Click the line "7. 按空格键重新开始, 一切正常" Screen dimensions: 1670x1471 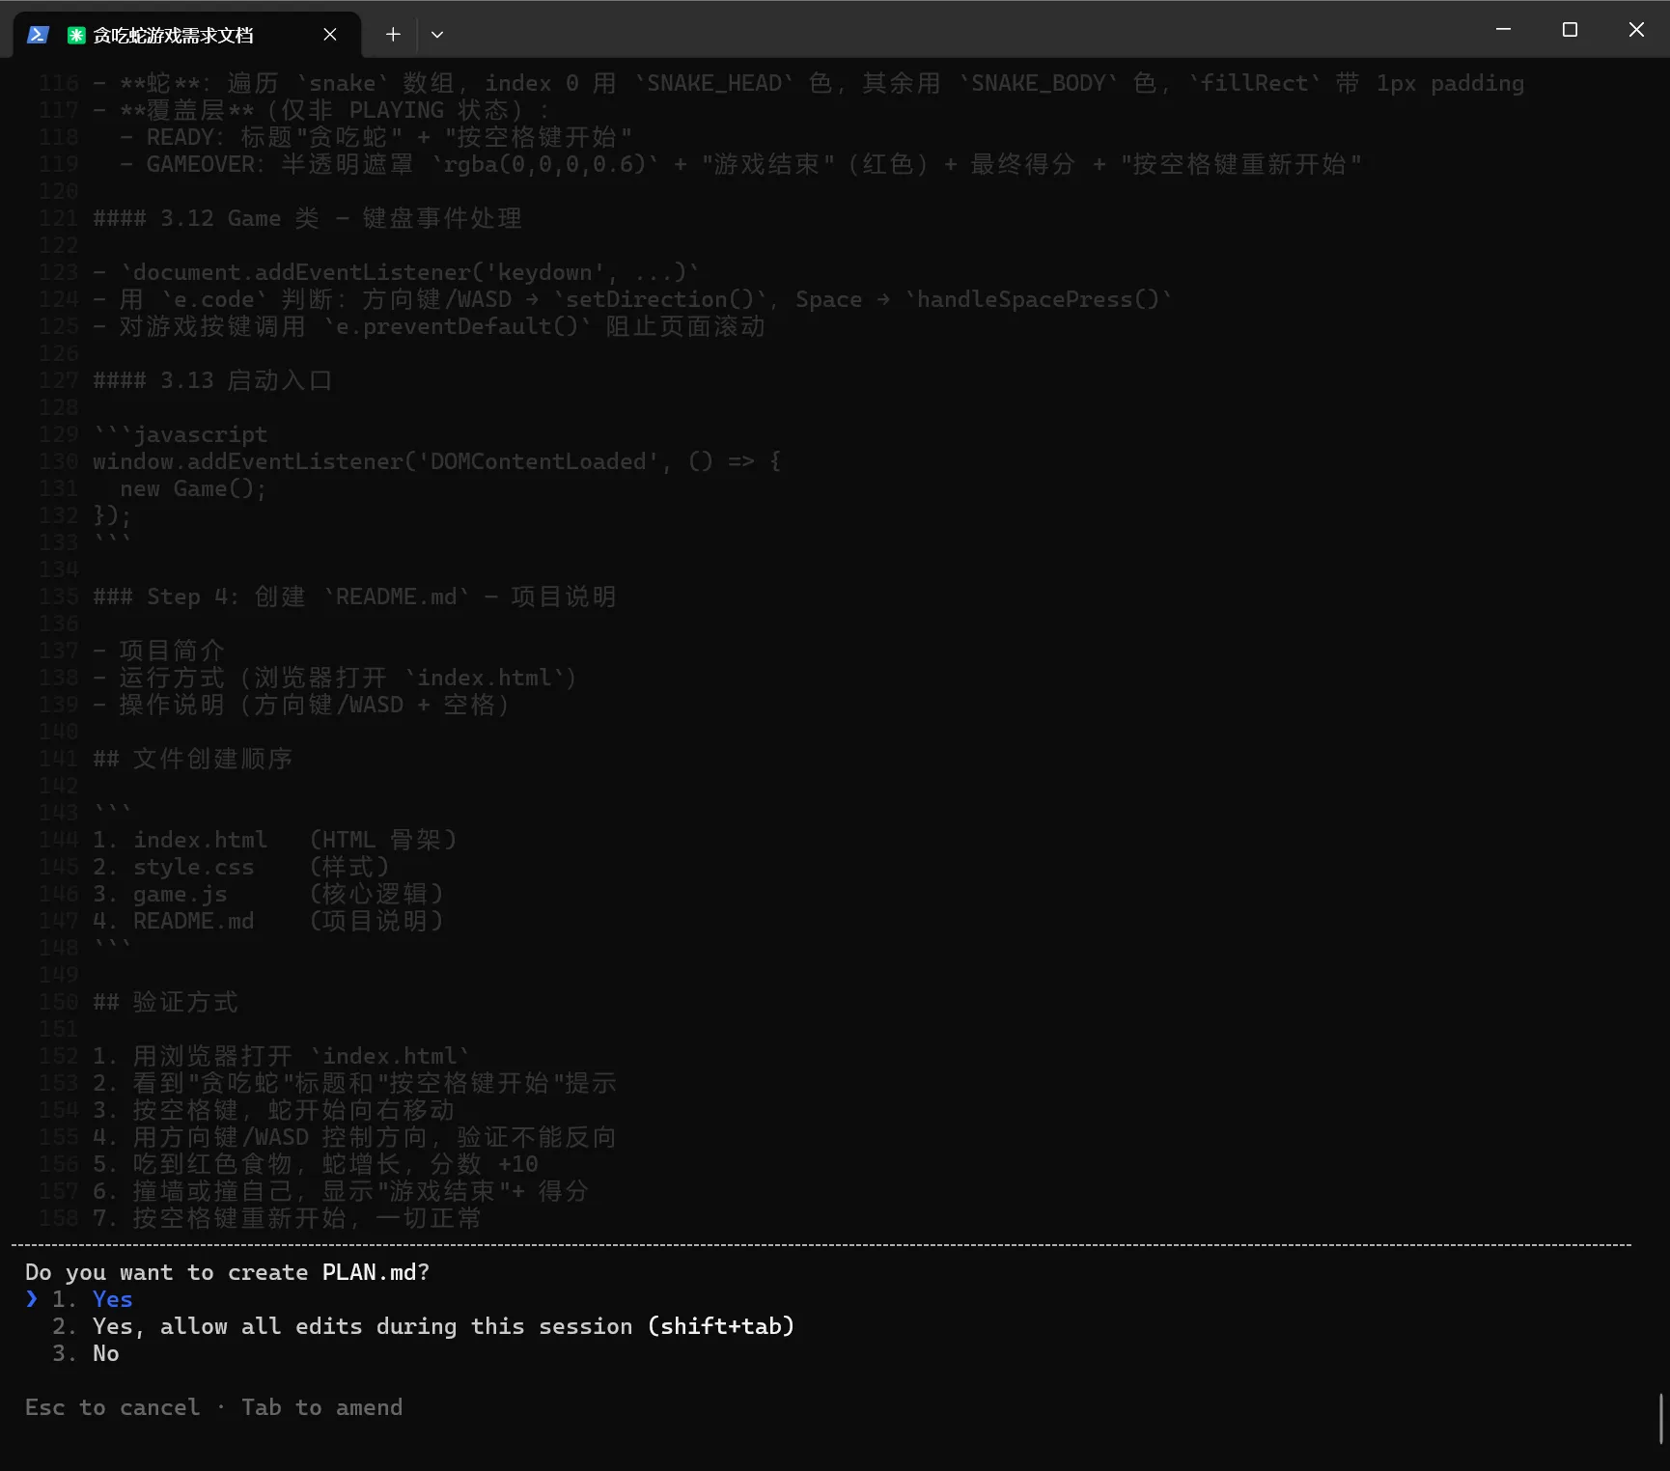287,1218
